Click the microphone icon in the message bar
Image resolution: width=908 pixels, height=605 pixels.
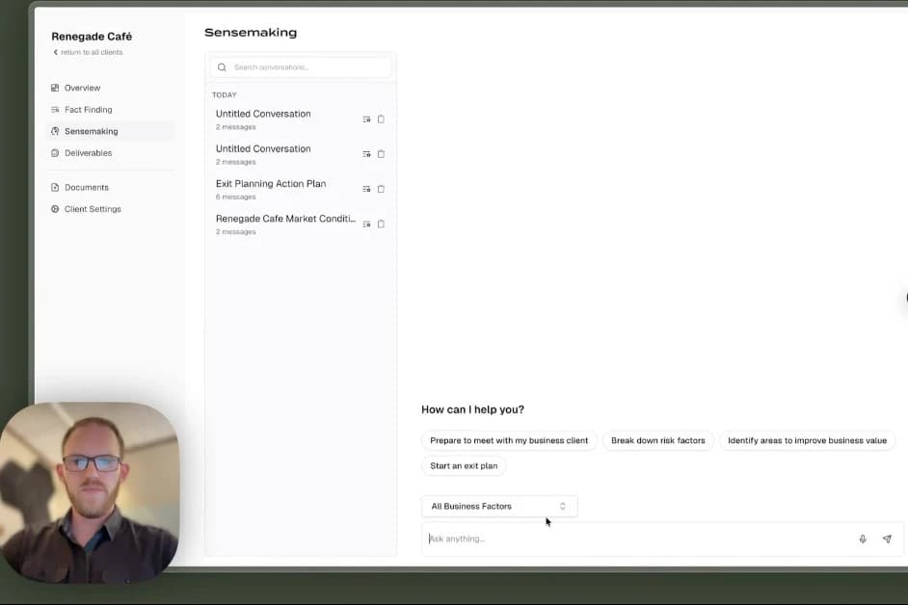click(863, 539)
